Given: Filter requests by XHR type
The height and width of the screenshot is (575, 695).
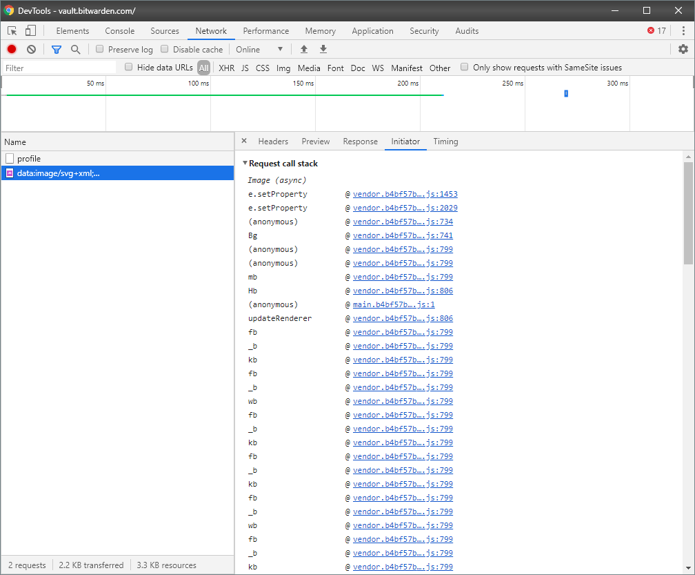Looking at the screenshot, I should (x=226, y=68).
